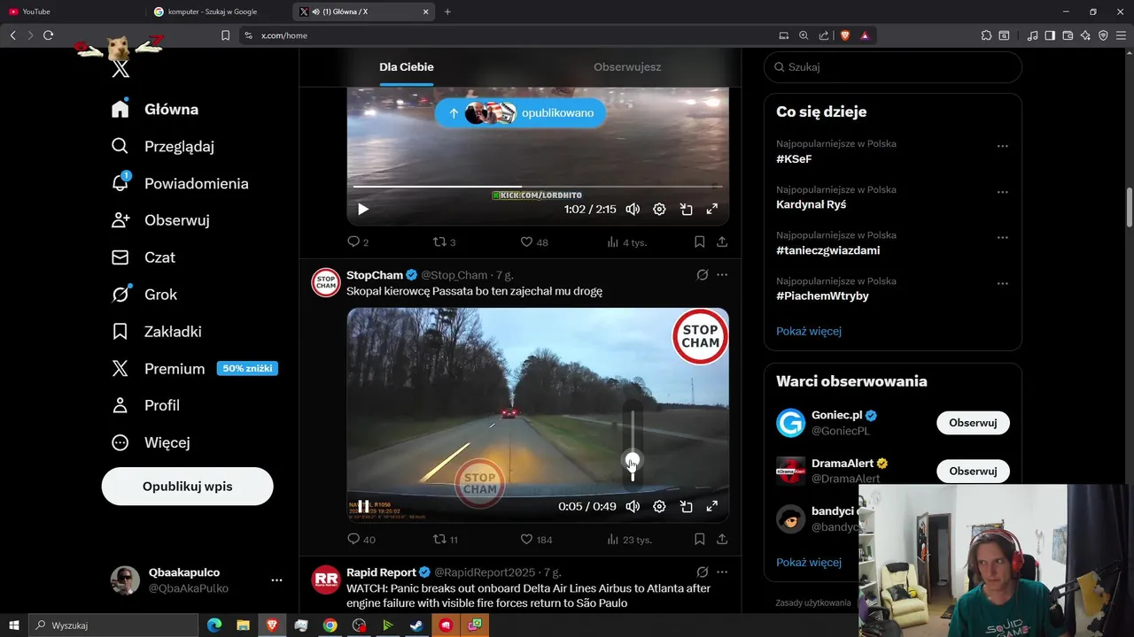
Task: Reply to the StopCham post
Action: pos(361,539)
